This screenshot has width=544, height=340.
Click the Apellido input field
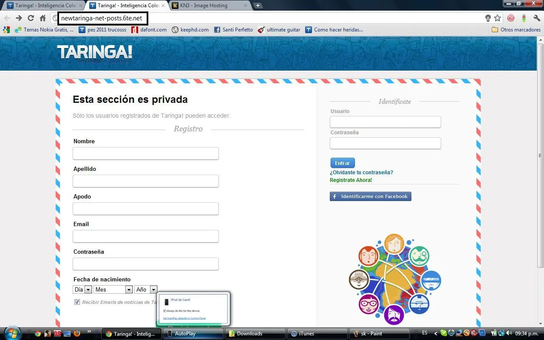pos(146,181)
